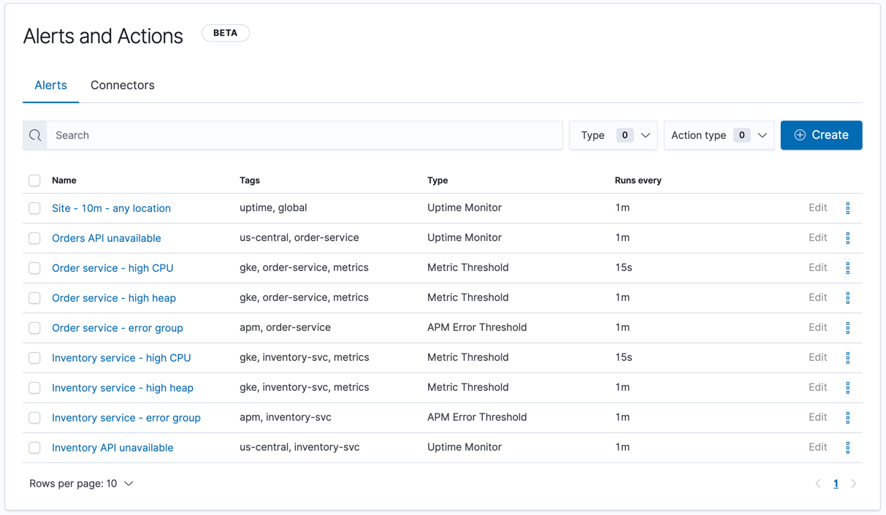Switch to the Connectors tab
The height and width of the screenshot is (515, 886).
[x=122, y=85]
